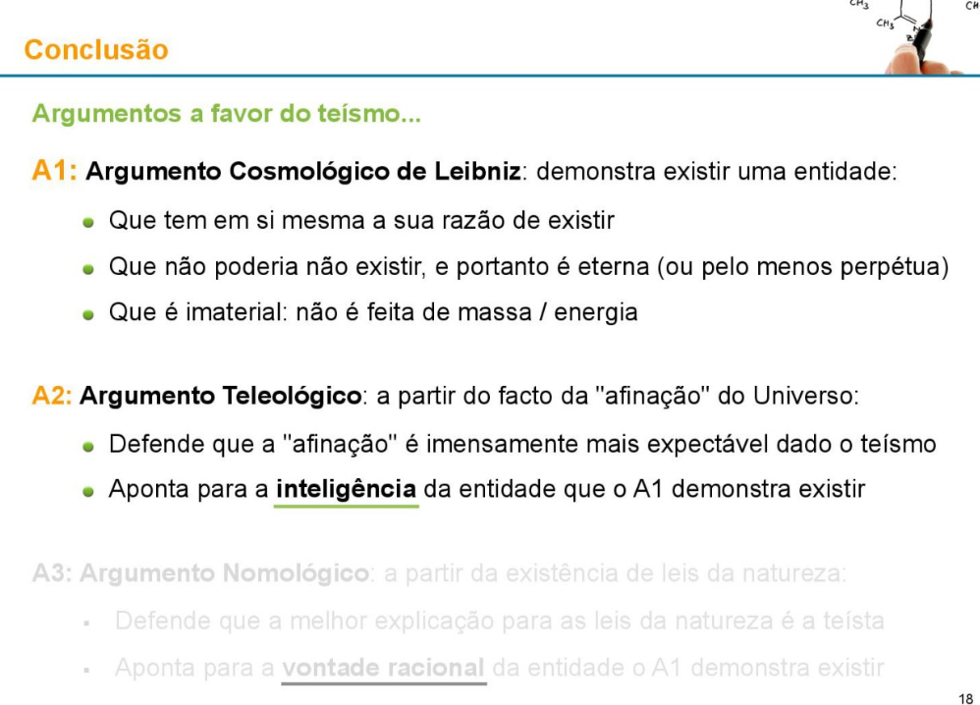The width and height of the screenshot is (980, 705).
Task: Click the orange "A2:" label
Action: pos(51,398)
